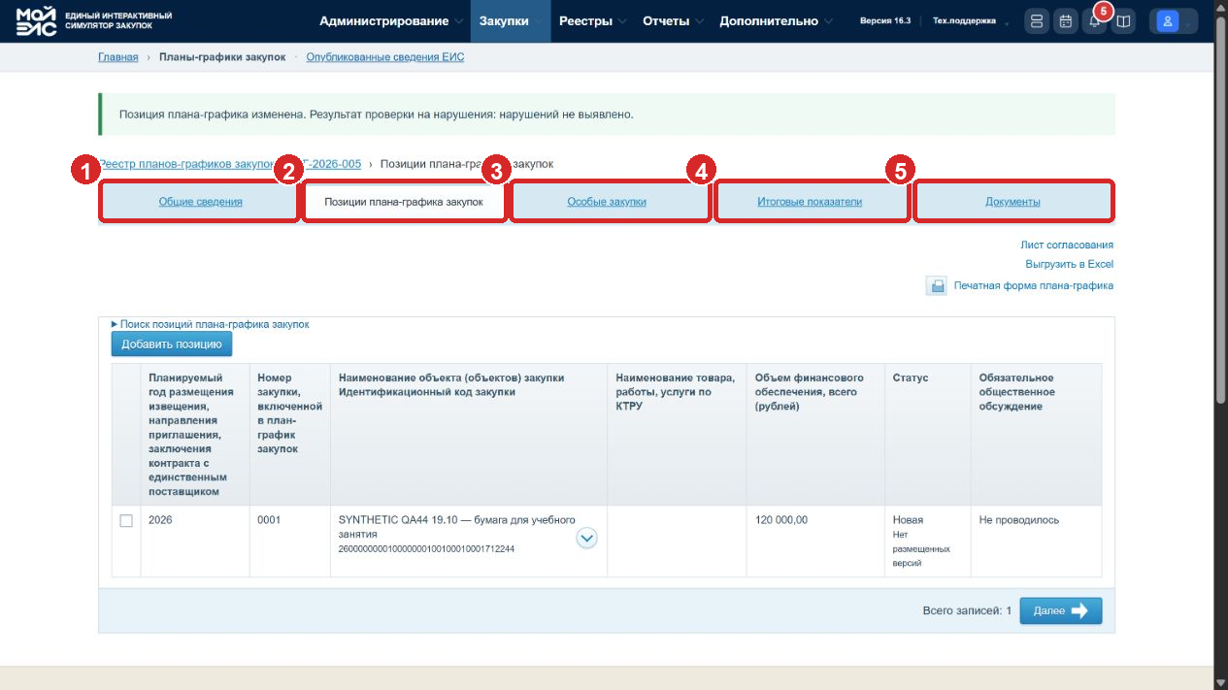
Task: Expand the Администрирование menu
Action: tap(391, 21)
